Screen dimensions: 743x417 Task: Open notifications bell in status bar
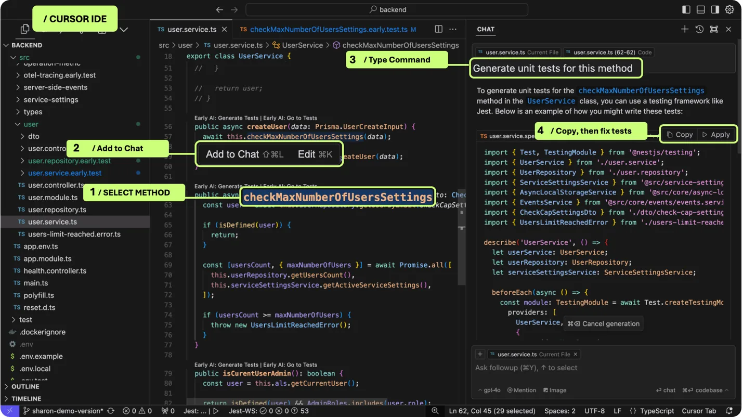tap(729, 411)
